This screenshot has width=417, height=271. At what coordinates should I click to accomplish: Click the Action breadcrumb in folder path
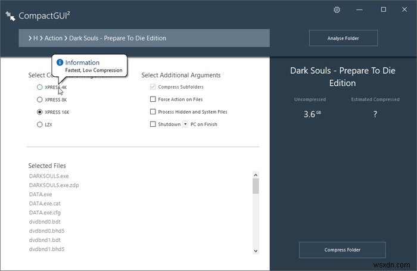(x=53, y=38)
